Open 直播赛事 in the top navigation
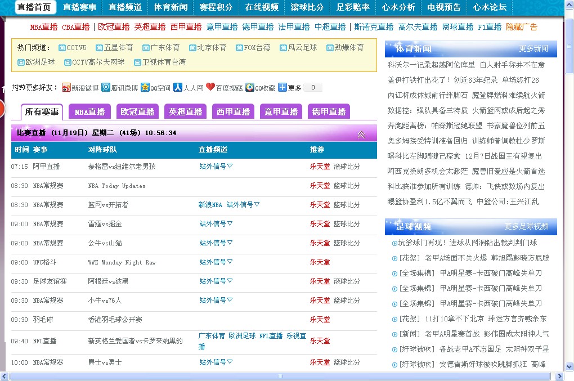This screenshot has width=574, height=381. (x=79, y=7)
